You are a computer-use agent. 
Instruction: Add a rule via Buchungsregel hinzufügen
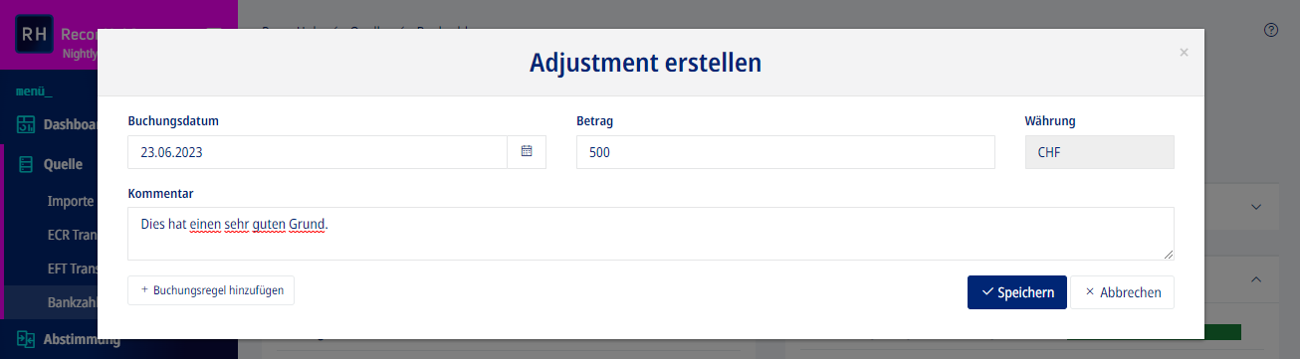tap(211, 290)
